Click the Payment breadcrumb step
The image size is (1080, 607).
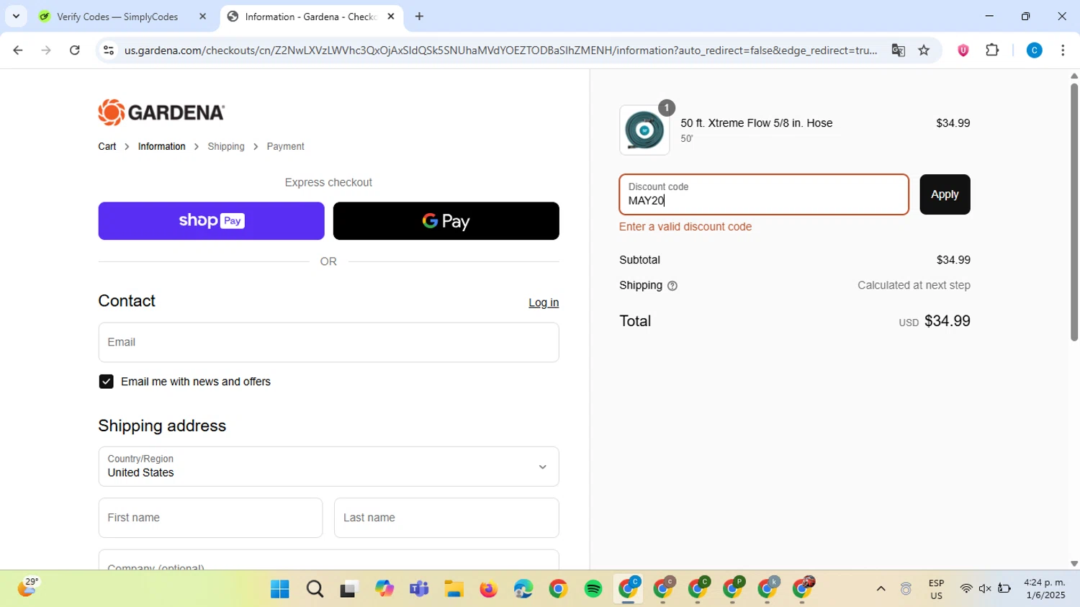[x=285, y=146]
